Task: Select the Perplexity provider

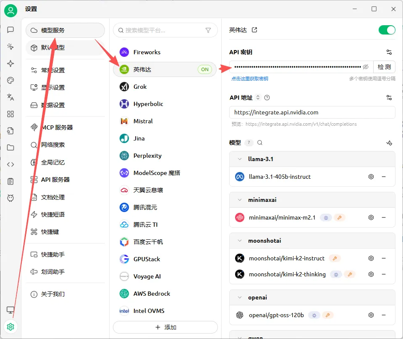Action: [165, 156]
